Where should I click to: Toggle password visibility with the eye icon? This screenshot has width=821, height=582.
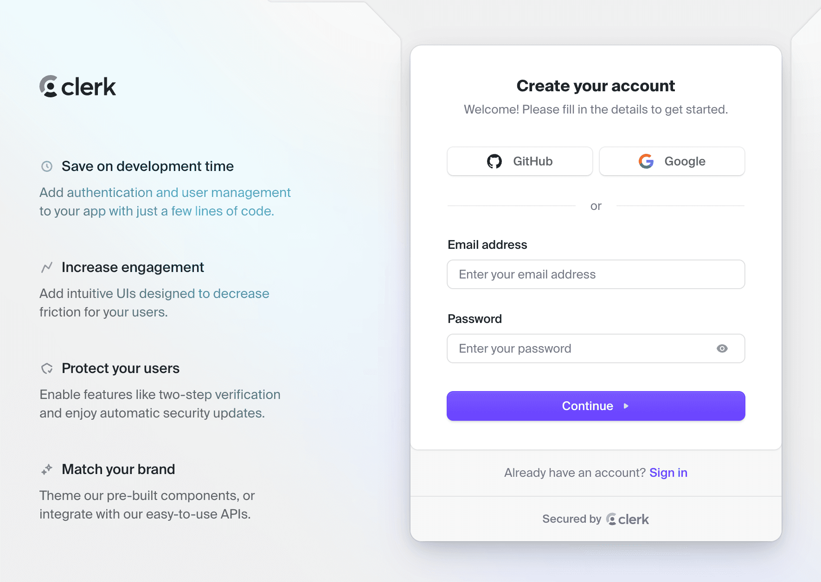coord(722,348)
